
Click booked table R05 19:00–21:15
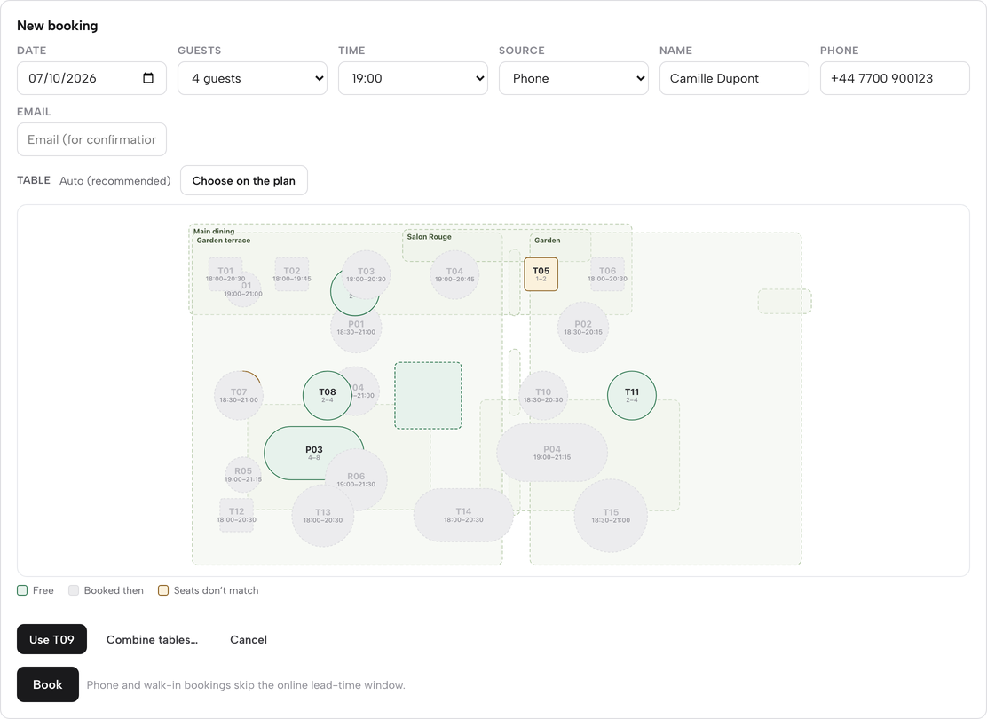(243, 475)
